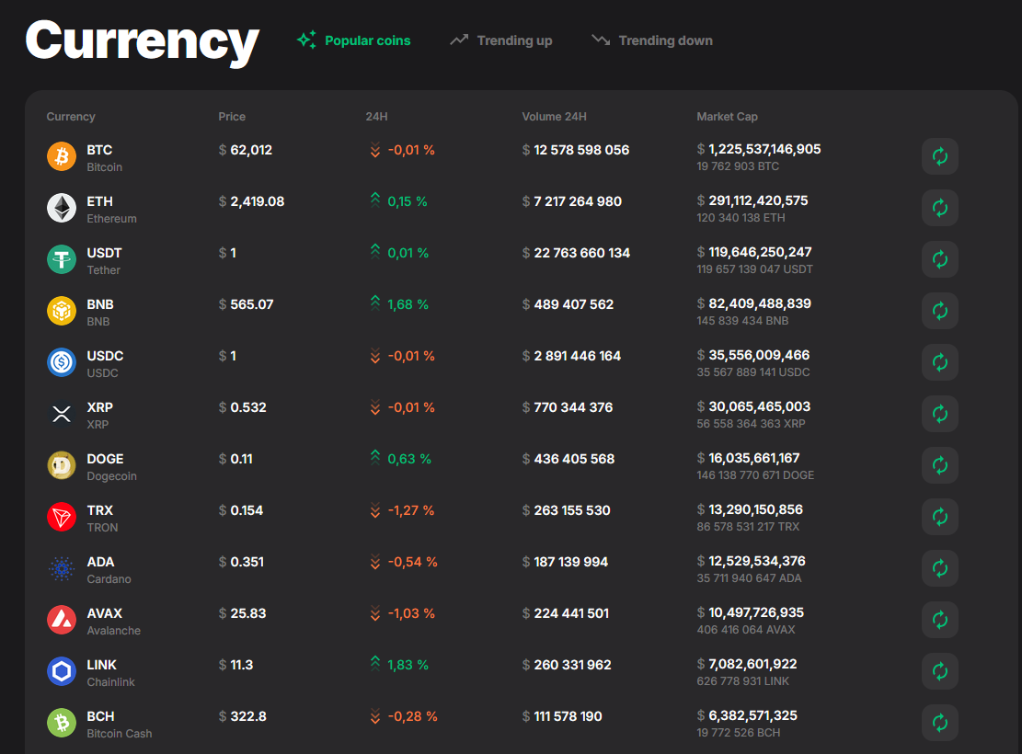Click the Bitcoin price 62,012
The width and height of the screenshot is (1022, 754).
tap(245, 150)
